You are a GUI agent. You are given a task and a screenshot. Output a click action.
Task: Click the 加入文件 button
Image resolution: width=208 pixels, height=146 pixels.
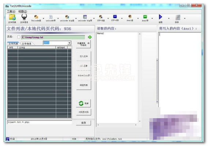coord(84,56)
